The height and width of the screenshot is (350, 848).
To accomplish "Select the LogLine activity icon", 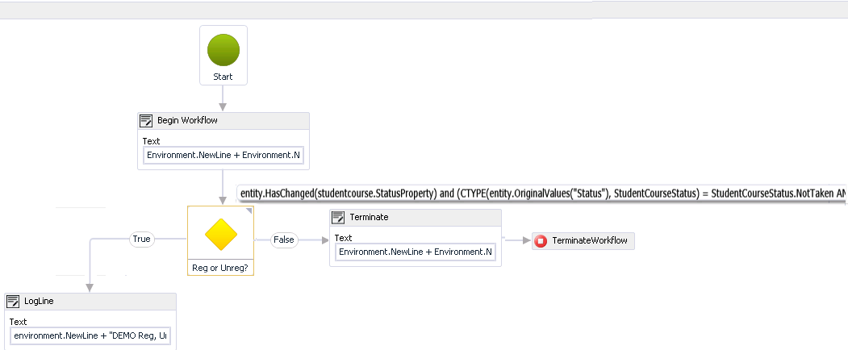I will click(x=13, y=302).
